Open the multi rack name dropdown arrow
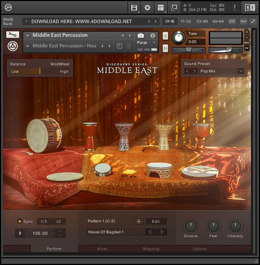This screenshot has width=260, height=265. [26, 21]
